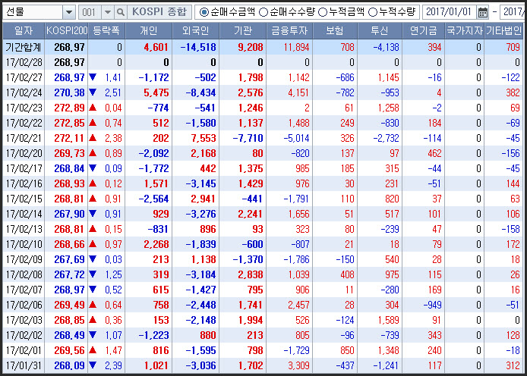Click the KOSPI 종합 index name box
Screen dimensions: 527x376
click(159, 12)
